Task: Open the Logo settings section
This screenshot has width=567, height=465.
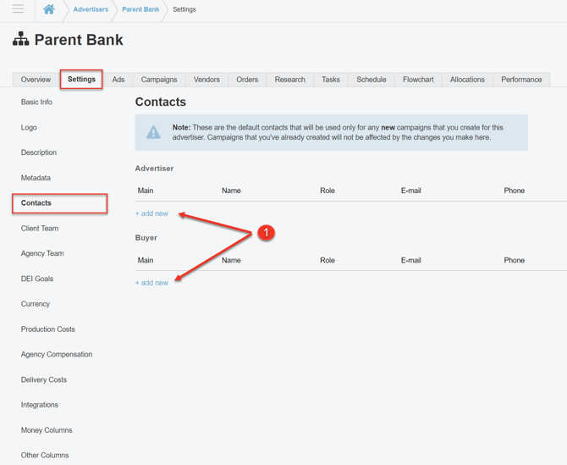Action: pos(29,127)
